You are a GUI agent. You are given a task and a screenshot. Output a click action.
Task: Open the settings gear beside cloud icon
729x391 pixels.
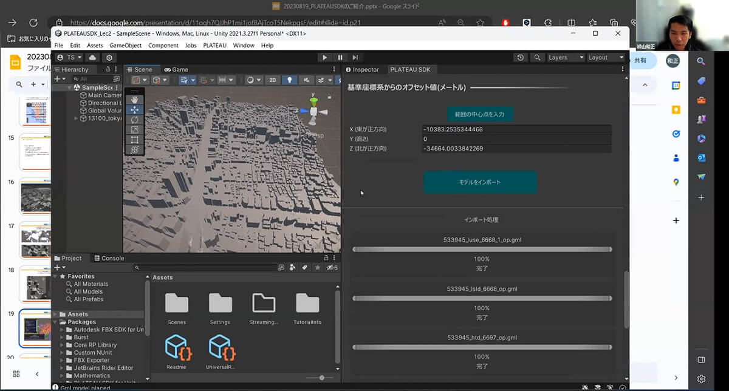109,57
